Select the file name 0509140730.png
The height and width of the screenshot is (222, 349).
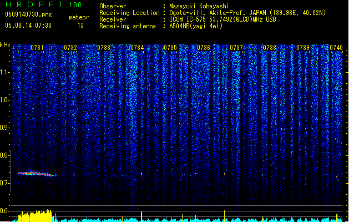tap(28, 14)
